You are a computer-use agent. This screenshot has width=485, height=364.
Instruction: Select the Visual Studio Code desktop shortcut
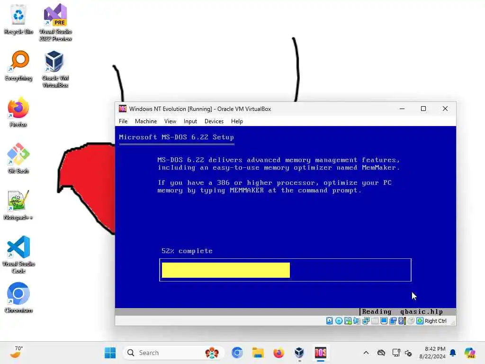(x=18, y=255)
